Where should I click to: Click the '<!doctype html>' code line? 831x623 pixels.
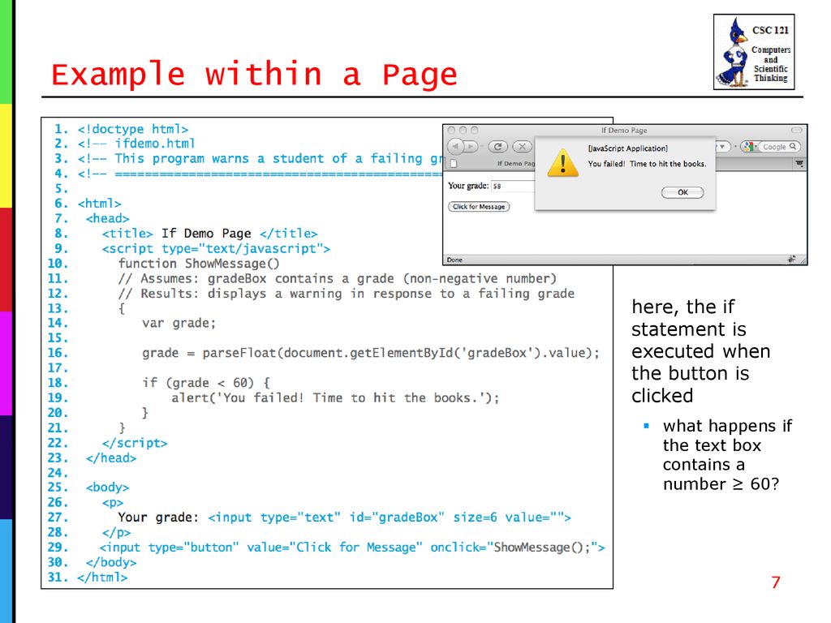point(132,129)
